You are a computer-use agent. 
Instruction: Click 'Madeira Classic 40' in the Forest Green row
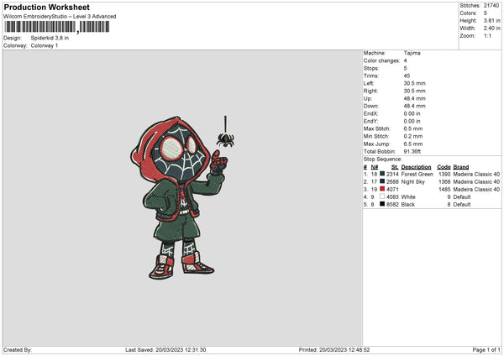point(476,174)
